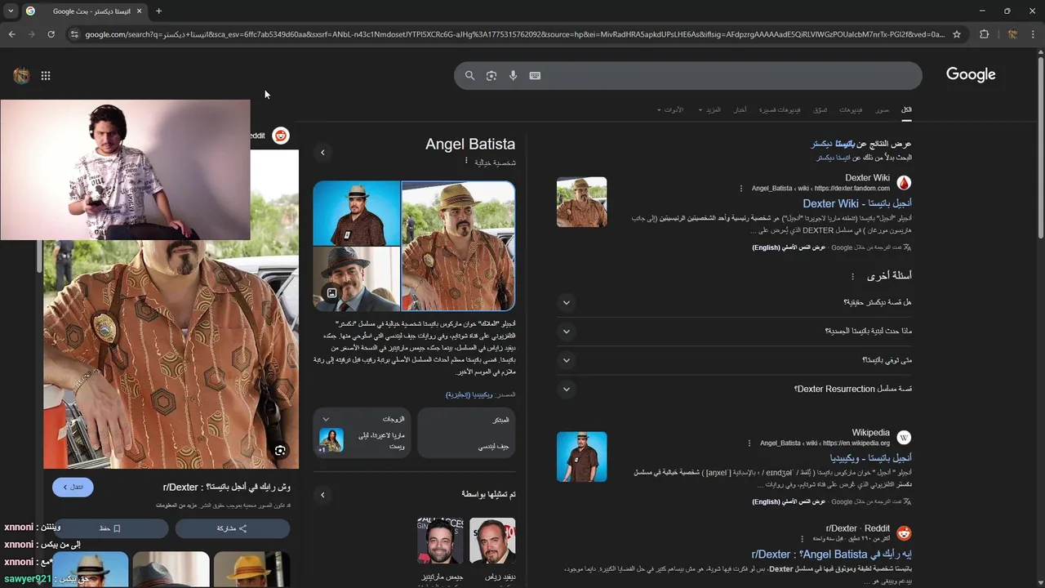Click the Reddit favicon of r/Dexter result

click(x=904, y=533)
